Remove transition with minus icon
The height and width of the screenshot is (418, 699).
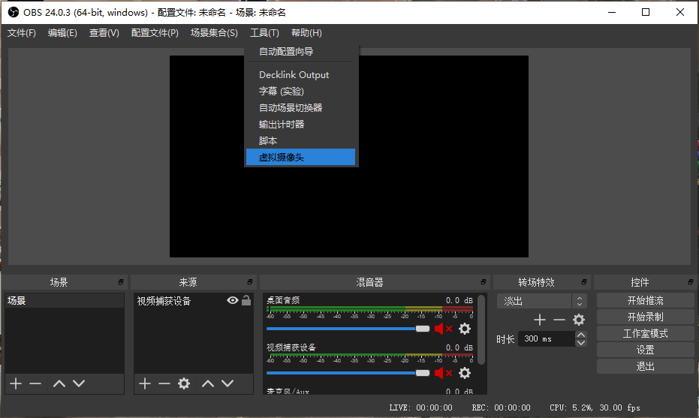(x=559, y=320)
